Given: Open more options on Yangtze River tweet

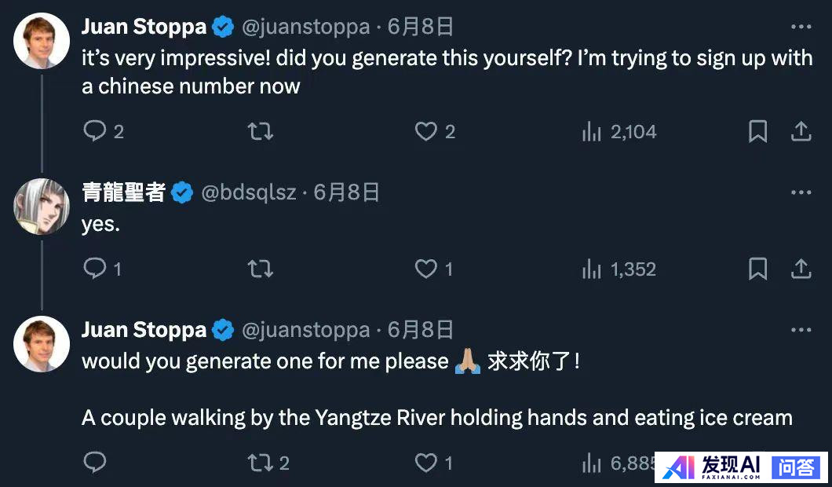Looking at the screenshot, I should [801, 330].
